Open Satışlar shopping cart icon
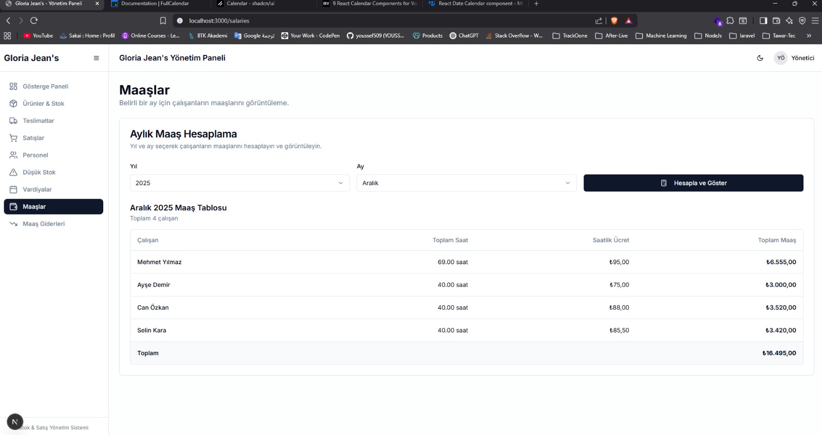This screenshot has width=822, height=435. tap(13, 138)
